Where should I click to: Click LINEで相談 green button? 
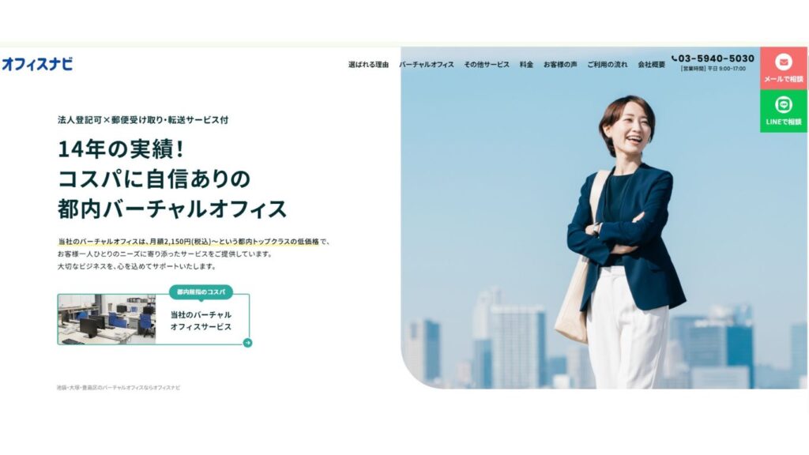click(x=783, y=111)
